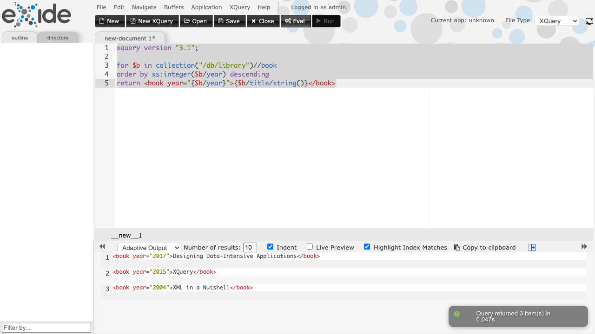
Task: Click the green info icon in notification
Action: [457, 314]
